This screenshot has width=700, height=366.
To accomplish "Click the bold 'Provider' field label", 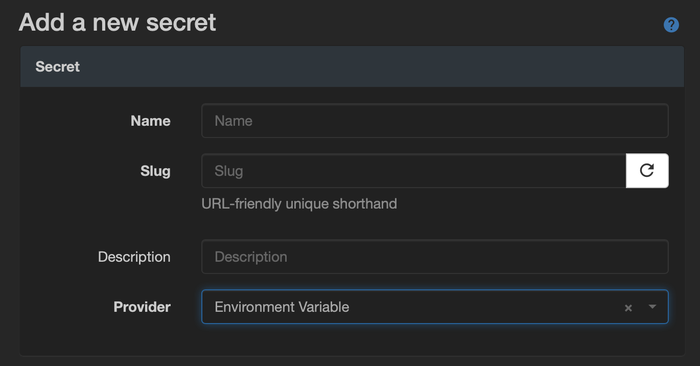I will pos(142,307).
